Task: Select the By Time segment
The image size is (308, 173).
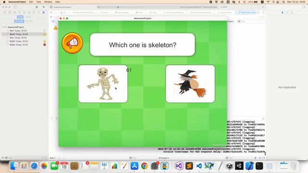Action: [29, 21]
